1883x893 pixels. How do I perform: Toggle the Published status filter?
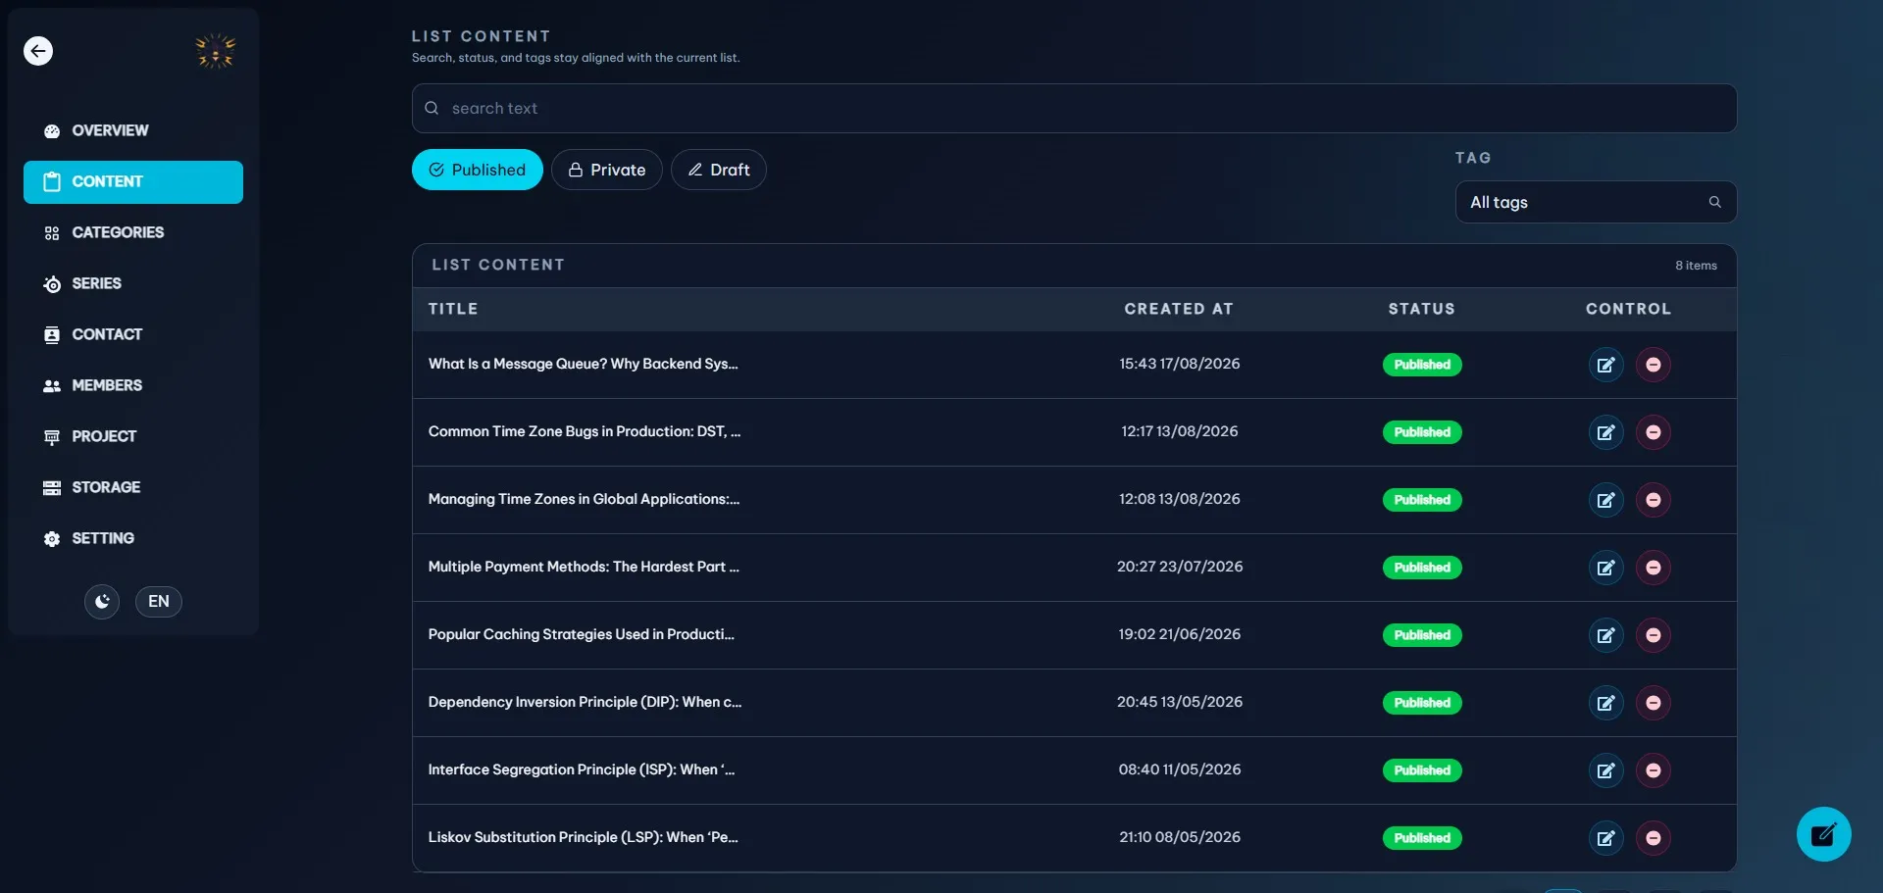tap(478, 171)
